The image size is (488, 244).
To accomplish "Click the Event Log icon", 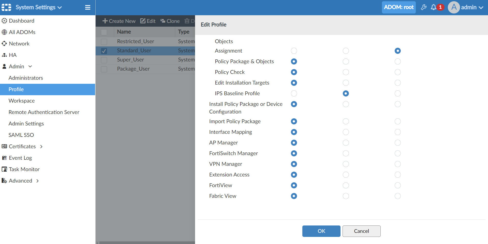I will (x=4, y=158).
